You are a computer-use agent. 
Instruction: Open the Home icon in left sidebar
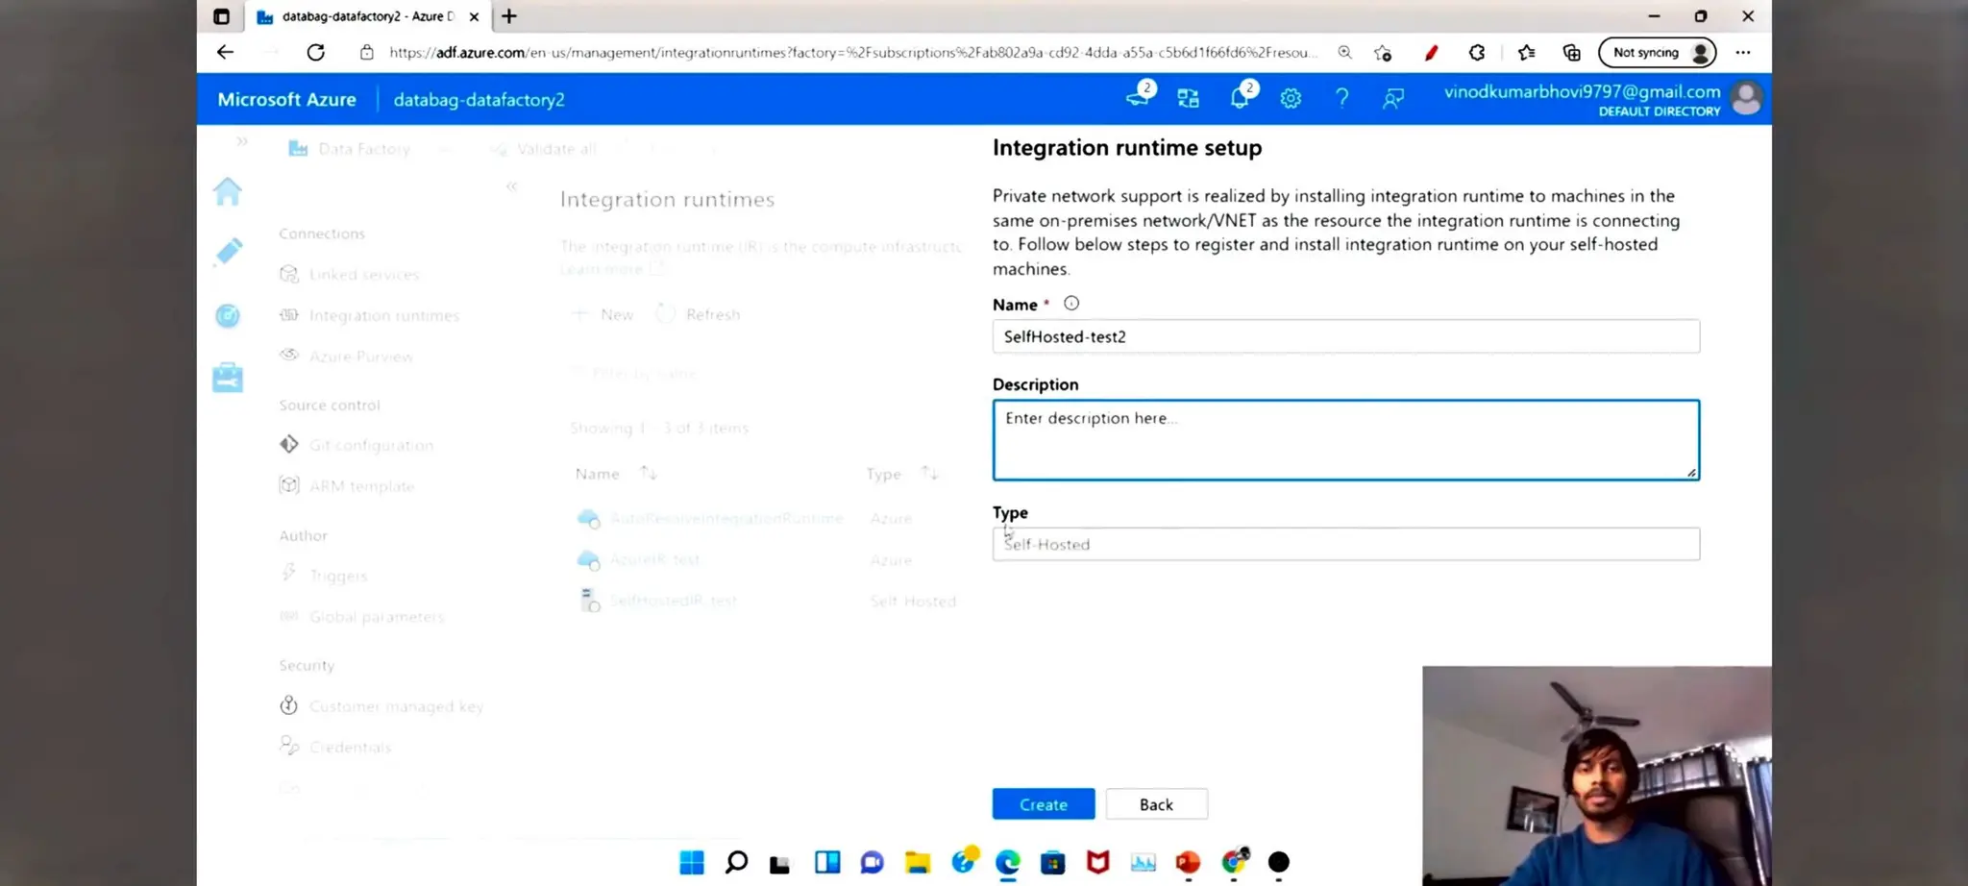[x=228, y=191]
